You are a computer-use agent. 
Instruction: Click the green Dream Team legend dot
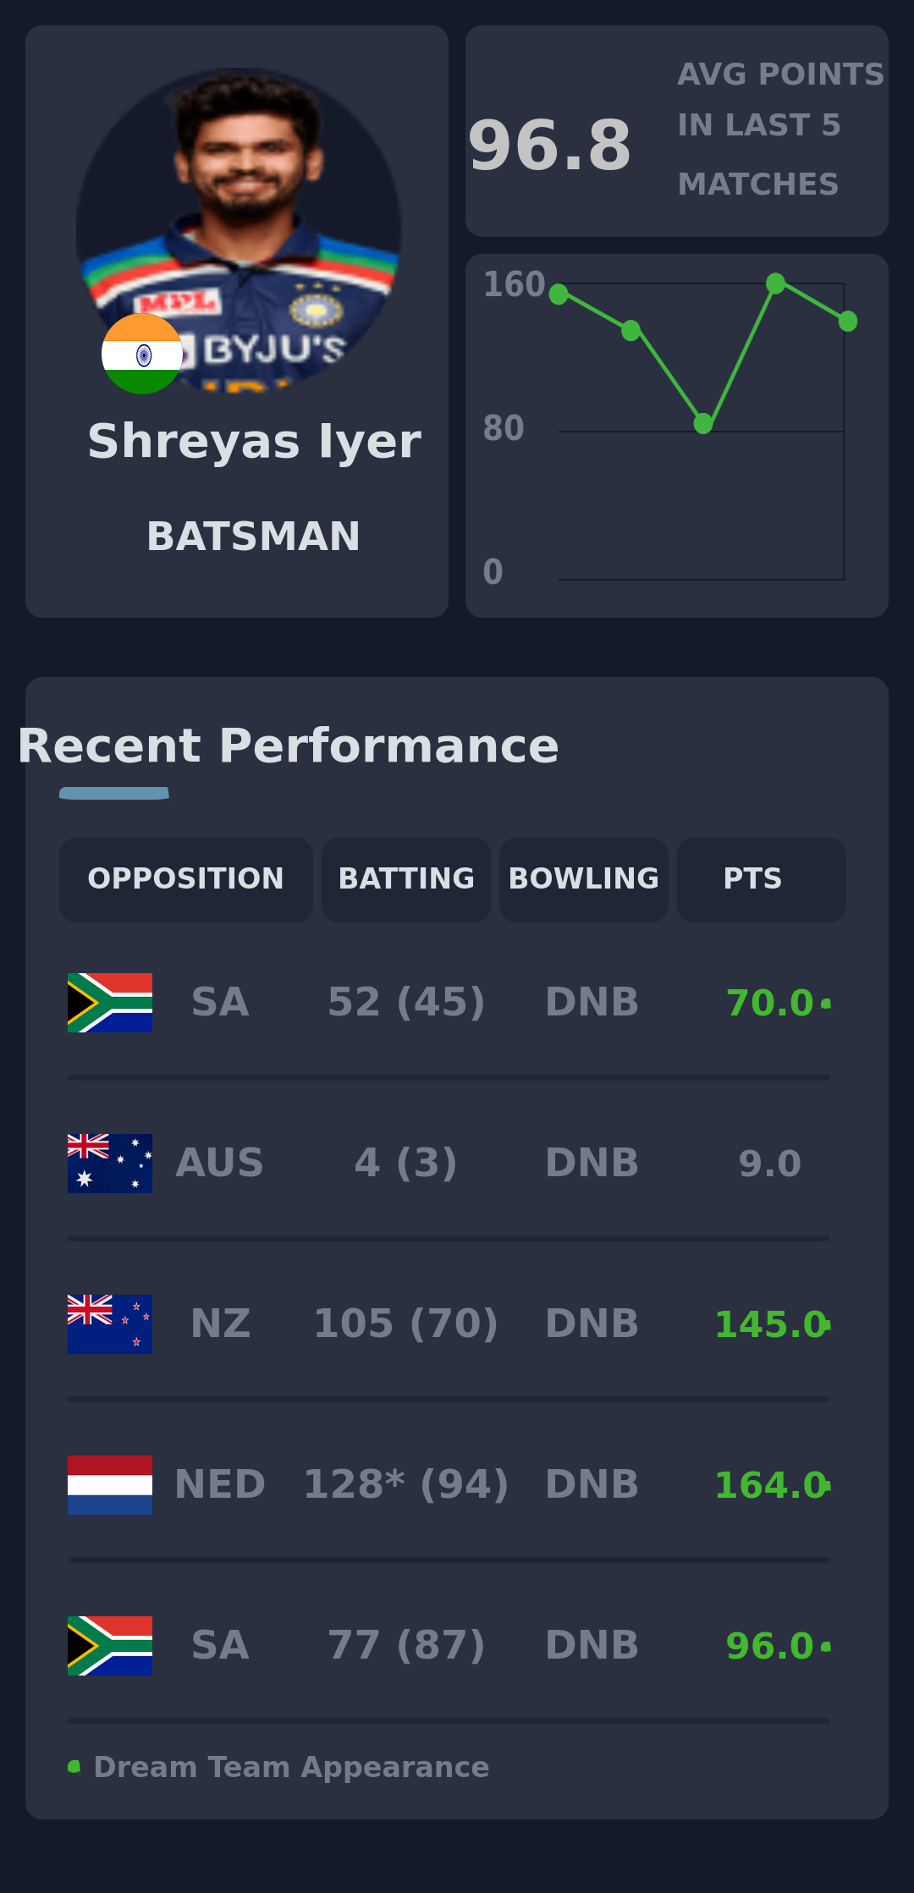point(74,1767)
